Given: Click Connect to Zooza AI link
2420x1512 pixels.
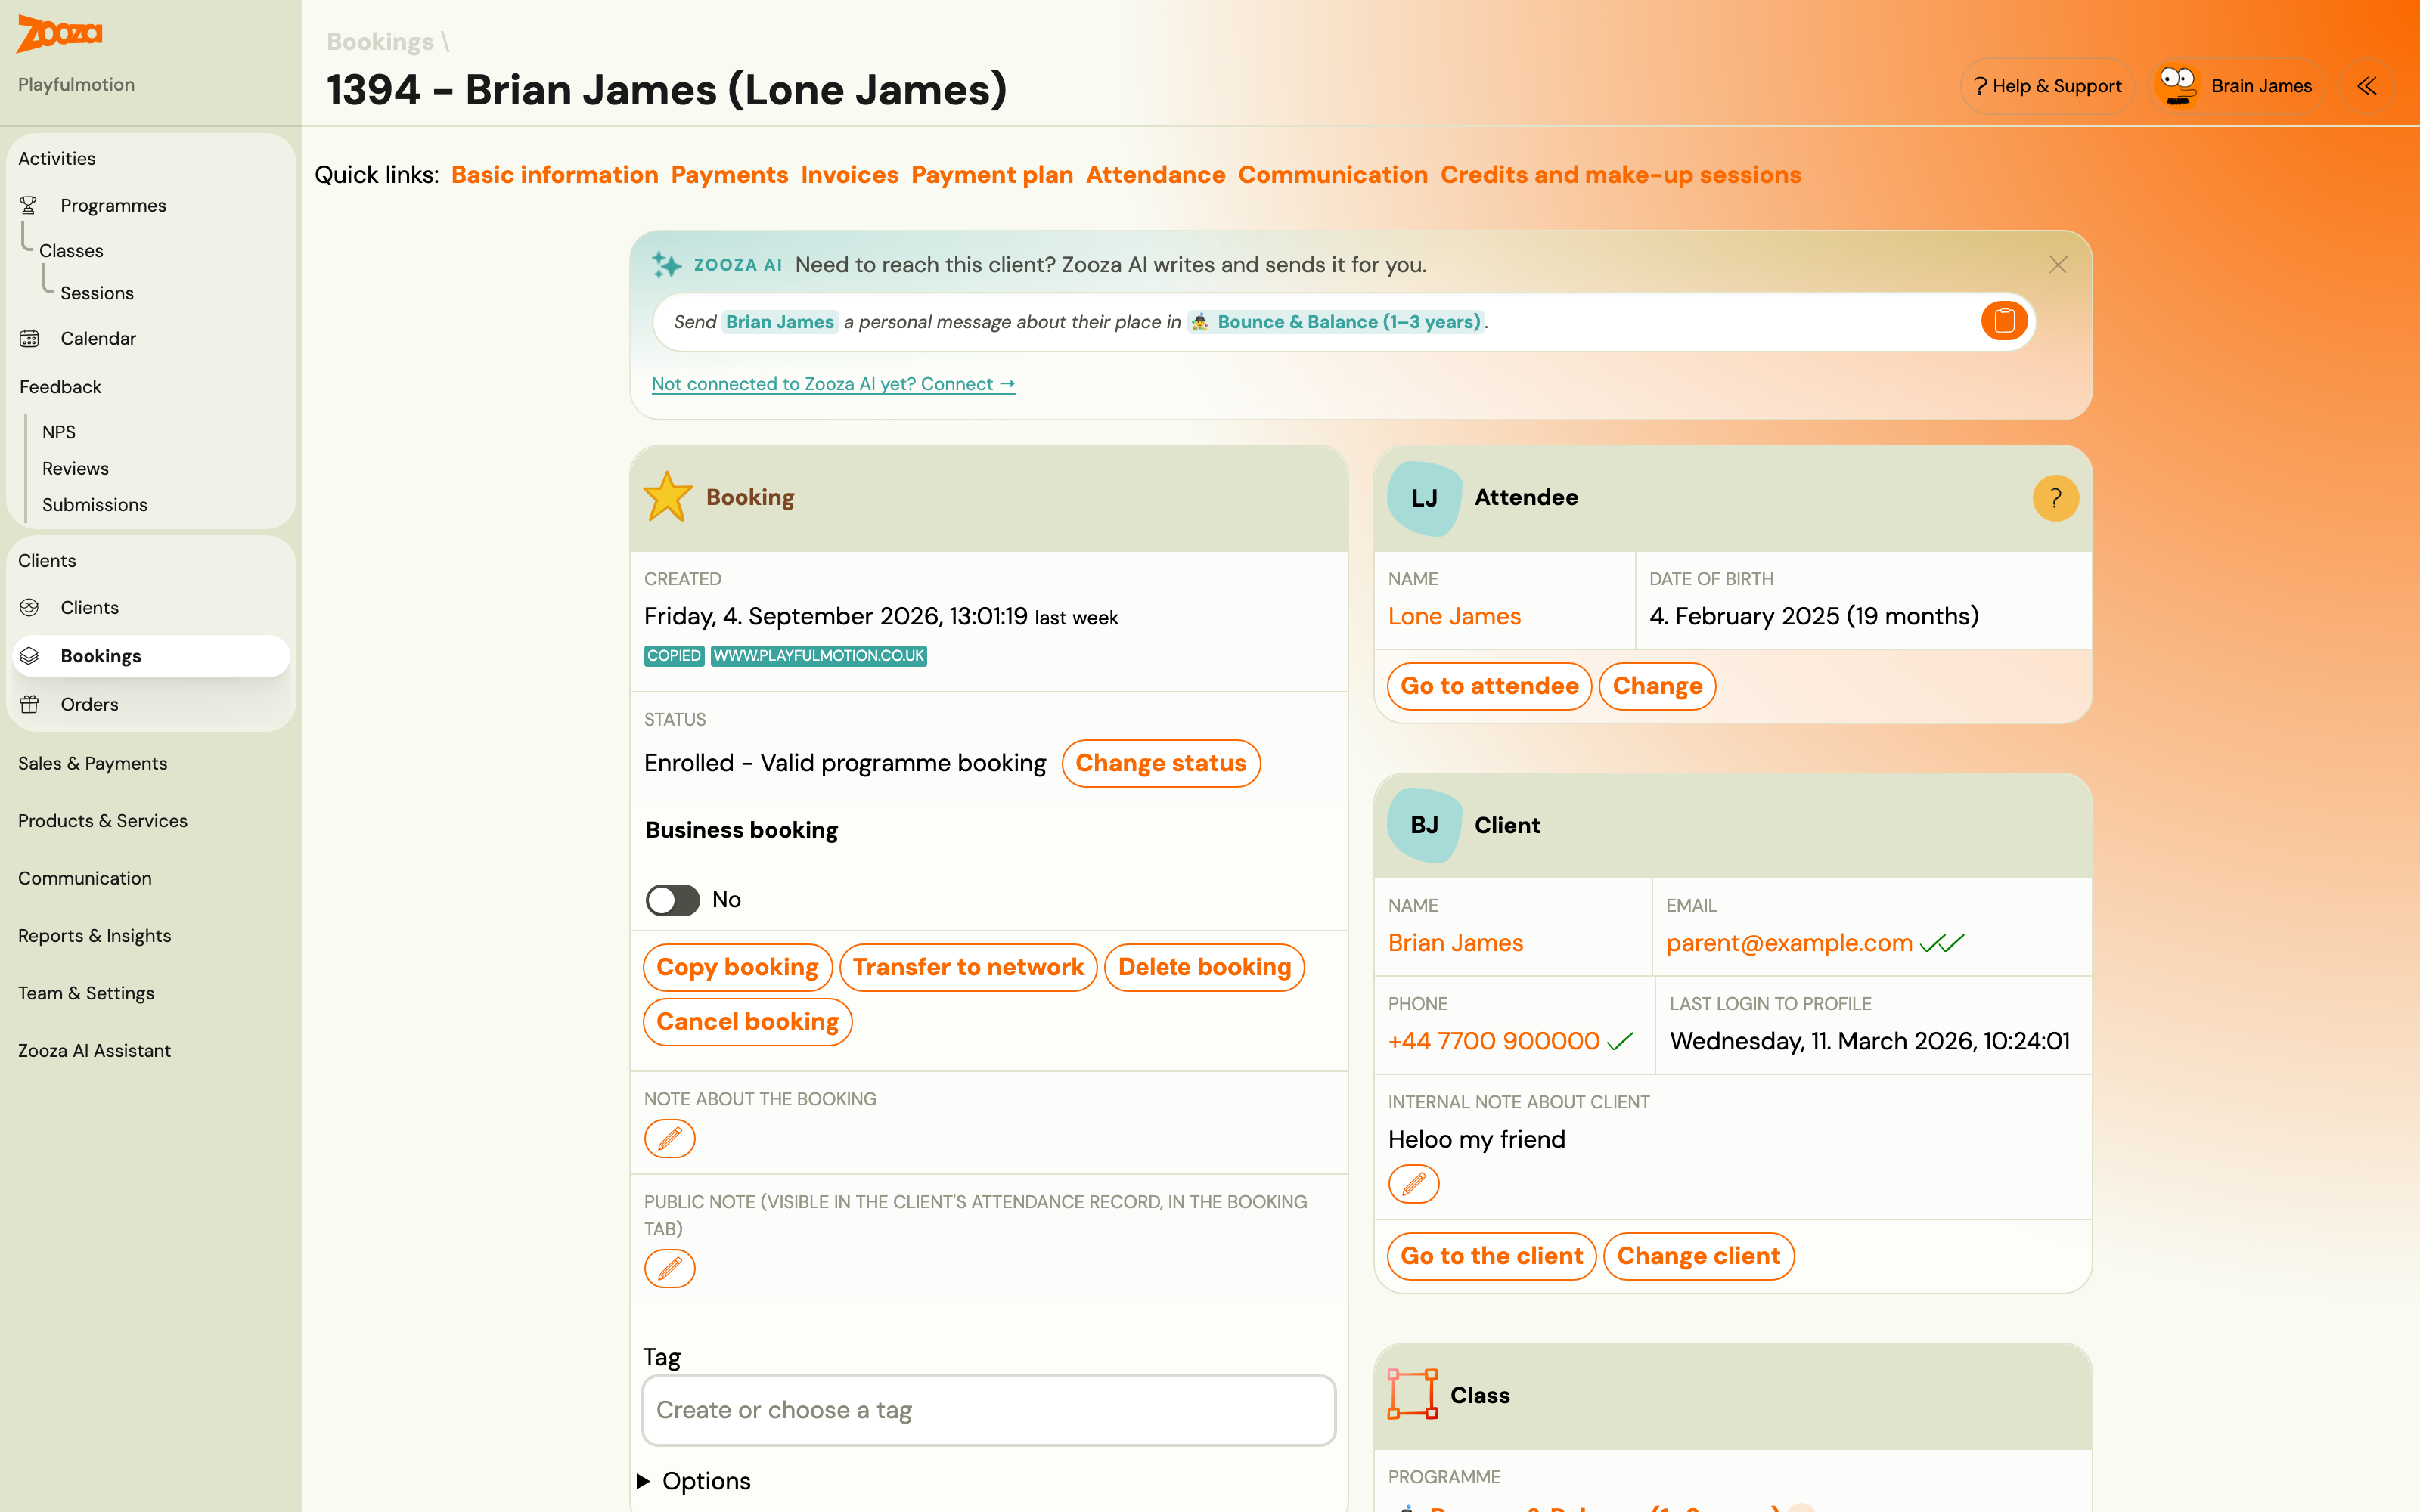Looking at the screenshot, I should [x=833, y=384].
